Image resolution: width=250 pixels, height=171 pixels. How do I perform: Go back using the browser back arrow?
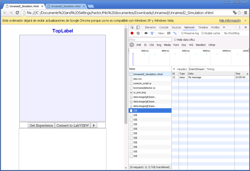pos(5,13)
